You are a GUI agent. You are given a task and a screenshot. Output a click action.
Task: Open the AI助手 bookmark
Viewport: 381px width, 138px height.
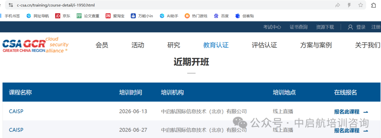169,16
